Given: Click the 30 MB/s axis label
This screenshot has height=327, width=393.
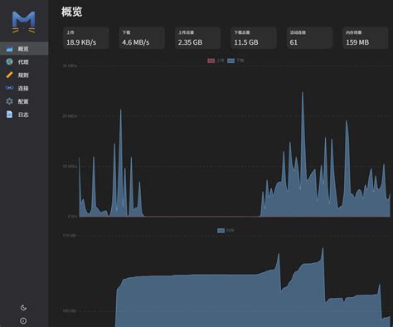Looking at the screenshot, I should (70, 66).
